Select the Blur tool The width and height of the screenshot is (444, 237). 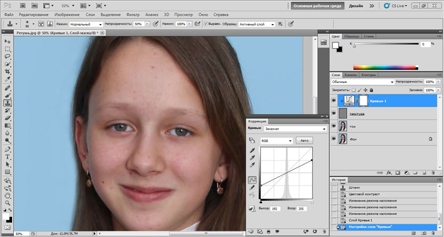[8, 133]
